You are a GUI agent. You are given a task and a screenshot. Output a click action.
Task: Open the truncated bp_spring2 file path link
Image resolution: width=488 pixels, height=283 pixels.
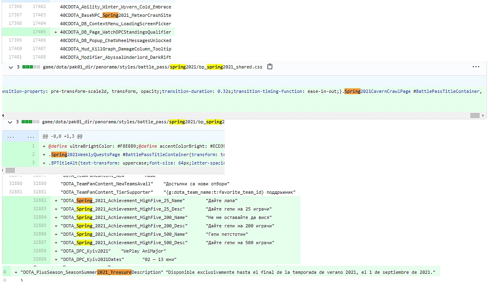click(x=133, y=122)
